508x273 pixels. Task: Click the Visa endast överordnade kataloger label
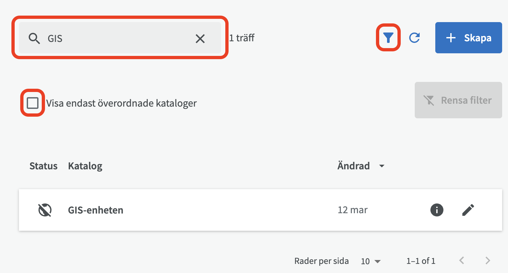tap(121, 103)
